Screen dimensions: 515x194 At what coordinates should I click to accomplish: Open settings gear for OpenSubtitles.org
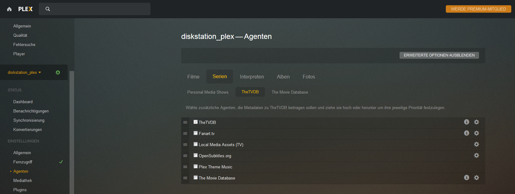click(477, 155)
